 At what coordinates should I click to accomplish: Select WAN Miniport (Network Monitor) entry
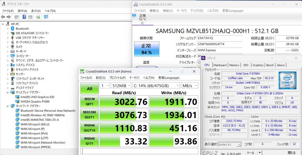point(43,142)
